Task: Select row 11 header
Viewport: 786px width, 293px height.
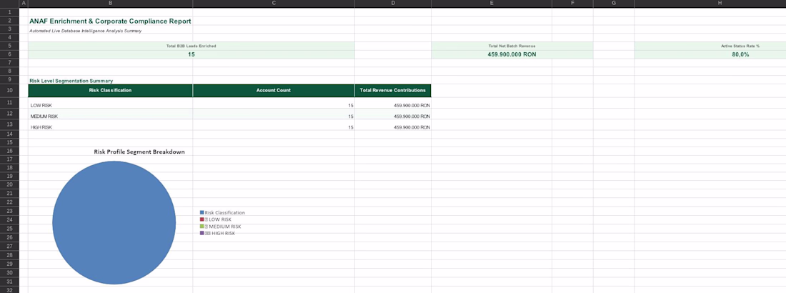Action: 9,103
